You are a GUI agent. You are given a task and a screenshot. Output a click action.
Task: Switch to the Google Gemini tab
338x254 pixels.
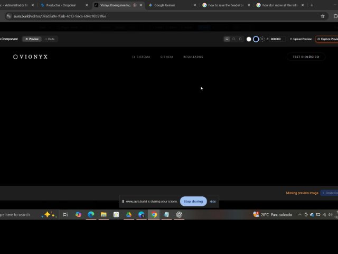tap(164, 5)
